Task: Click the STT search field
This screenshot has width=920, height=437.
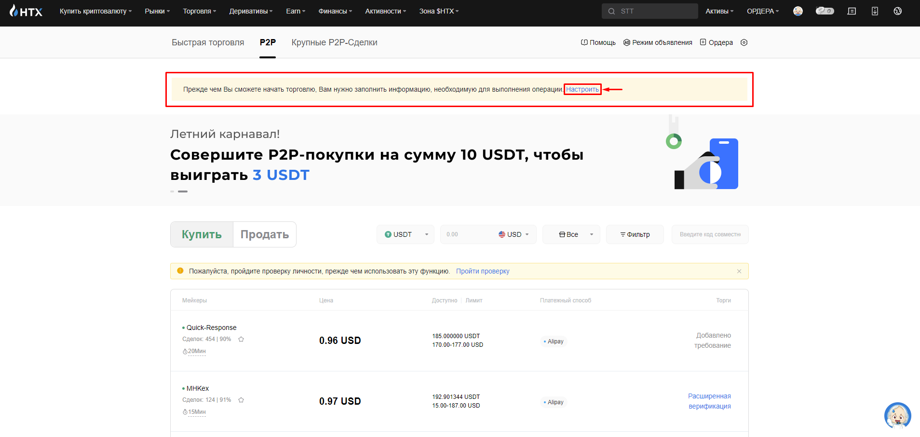Action: (x=650, y=11)
